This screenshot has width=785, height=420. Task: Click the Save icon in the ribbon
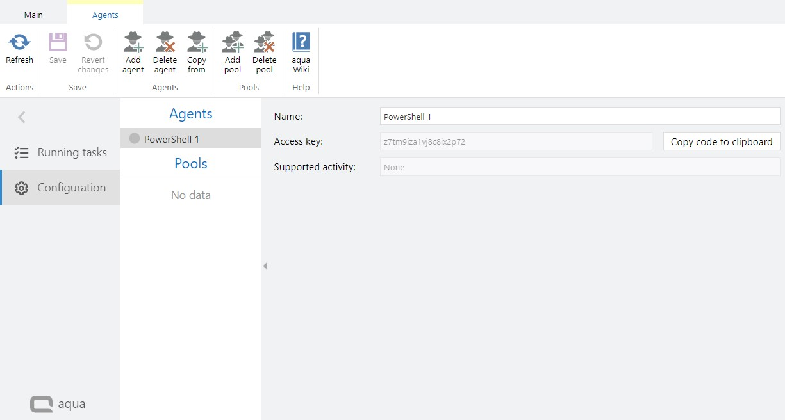pyautogui.click(x=58, y=43)
